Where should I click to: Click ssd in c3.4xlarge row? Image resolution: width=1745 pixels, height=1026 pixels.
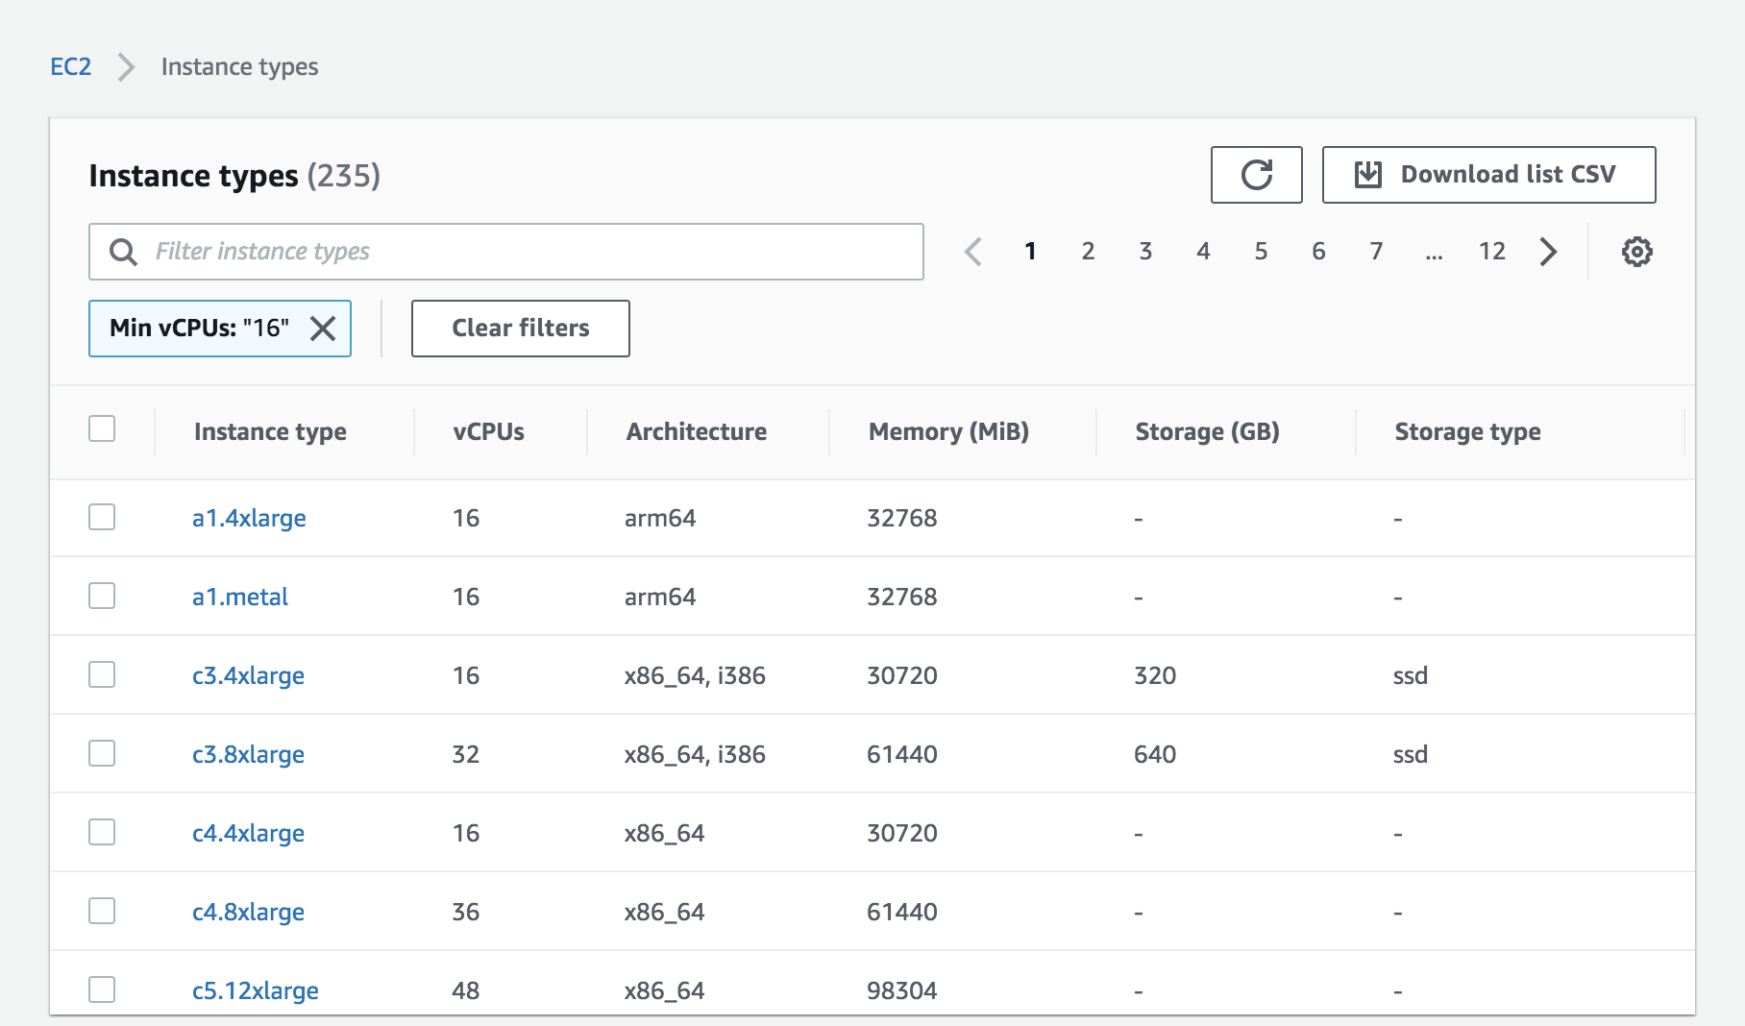[1410, 675]
